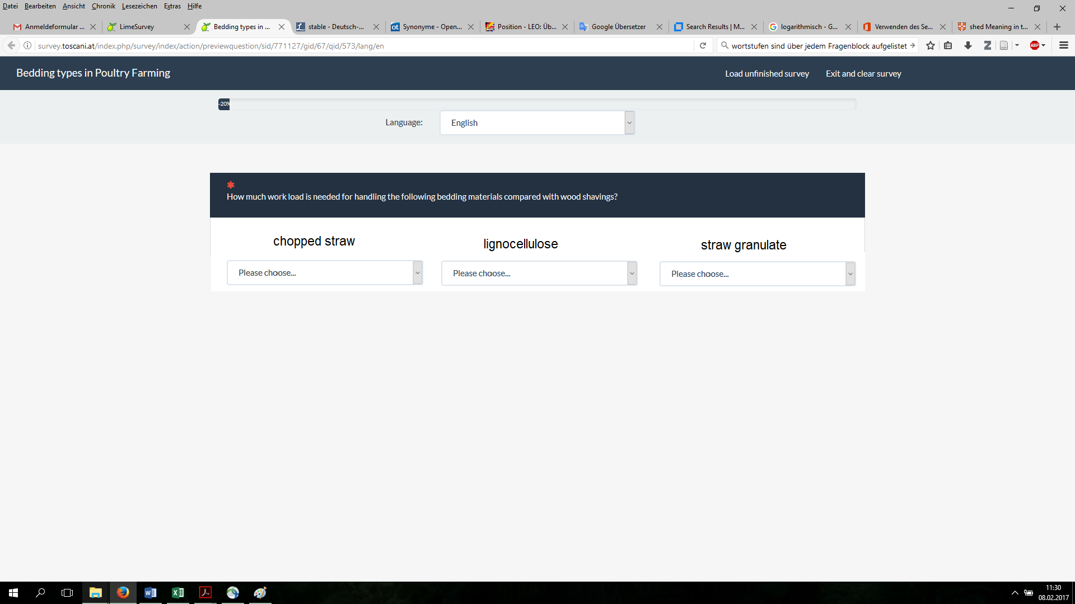The height and width of the screenshot is (604, 1075).
Task: Open Word from the taskbar
Action: tap(150, 593)
